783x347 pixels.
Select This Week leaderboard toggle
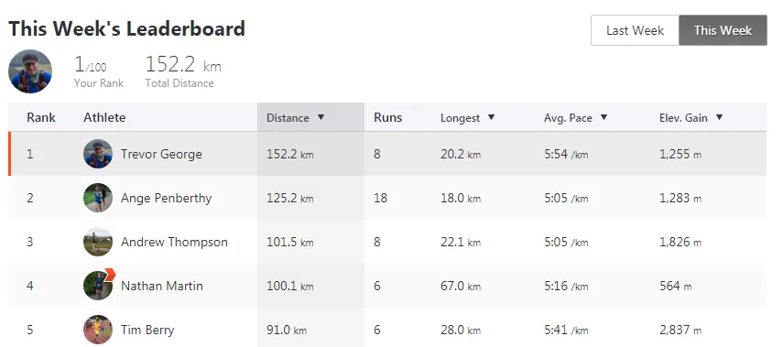tap(723, 30)
